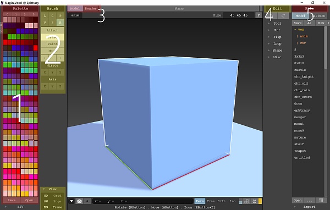Select the B box brush mode

click(x=60, y=23)
